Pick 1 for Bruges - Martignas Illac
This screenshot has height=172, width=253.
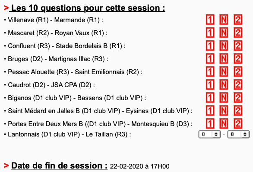(x=210, y=58)
